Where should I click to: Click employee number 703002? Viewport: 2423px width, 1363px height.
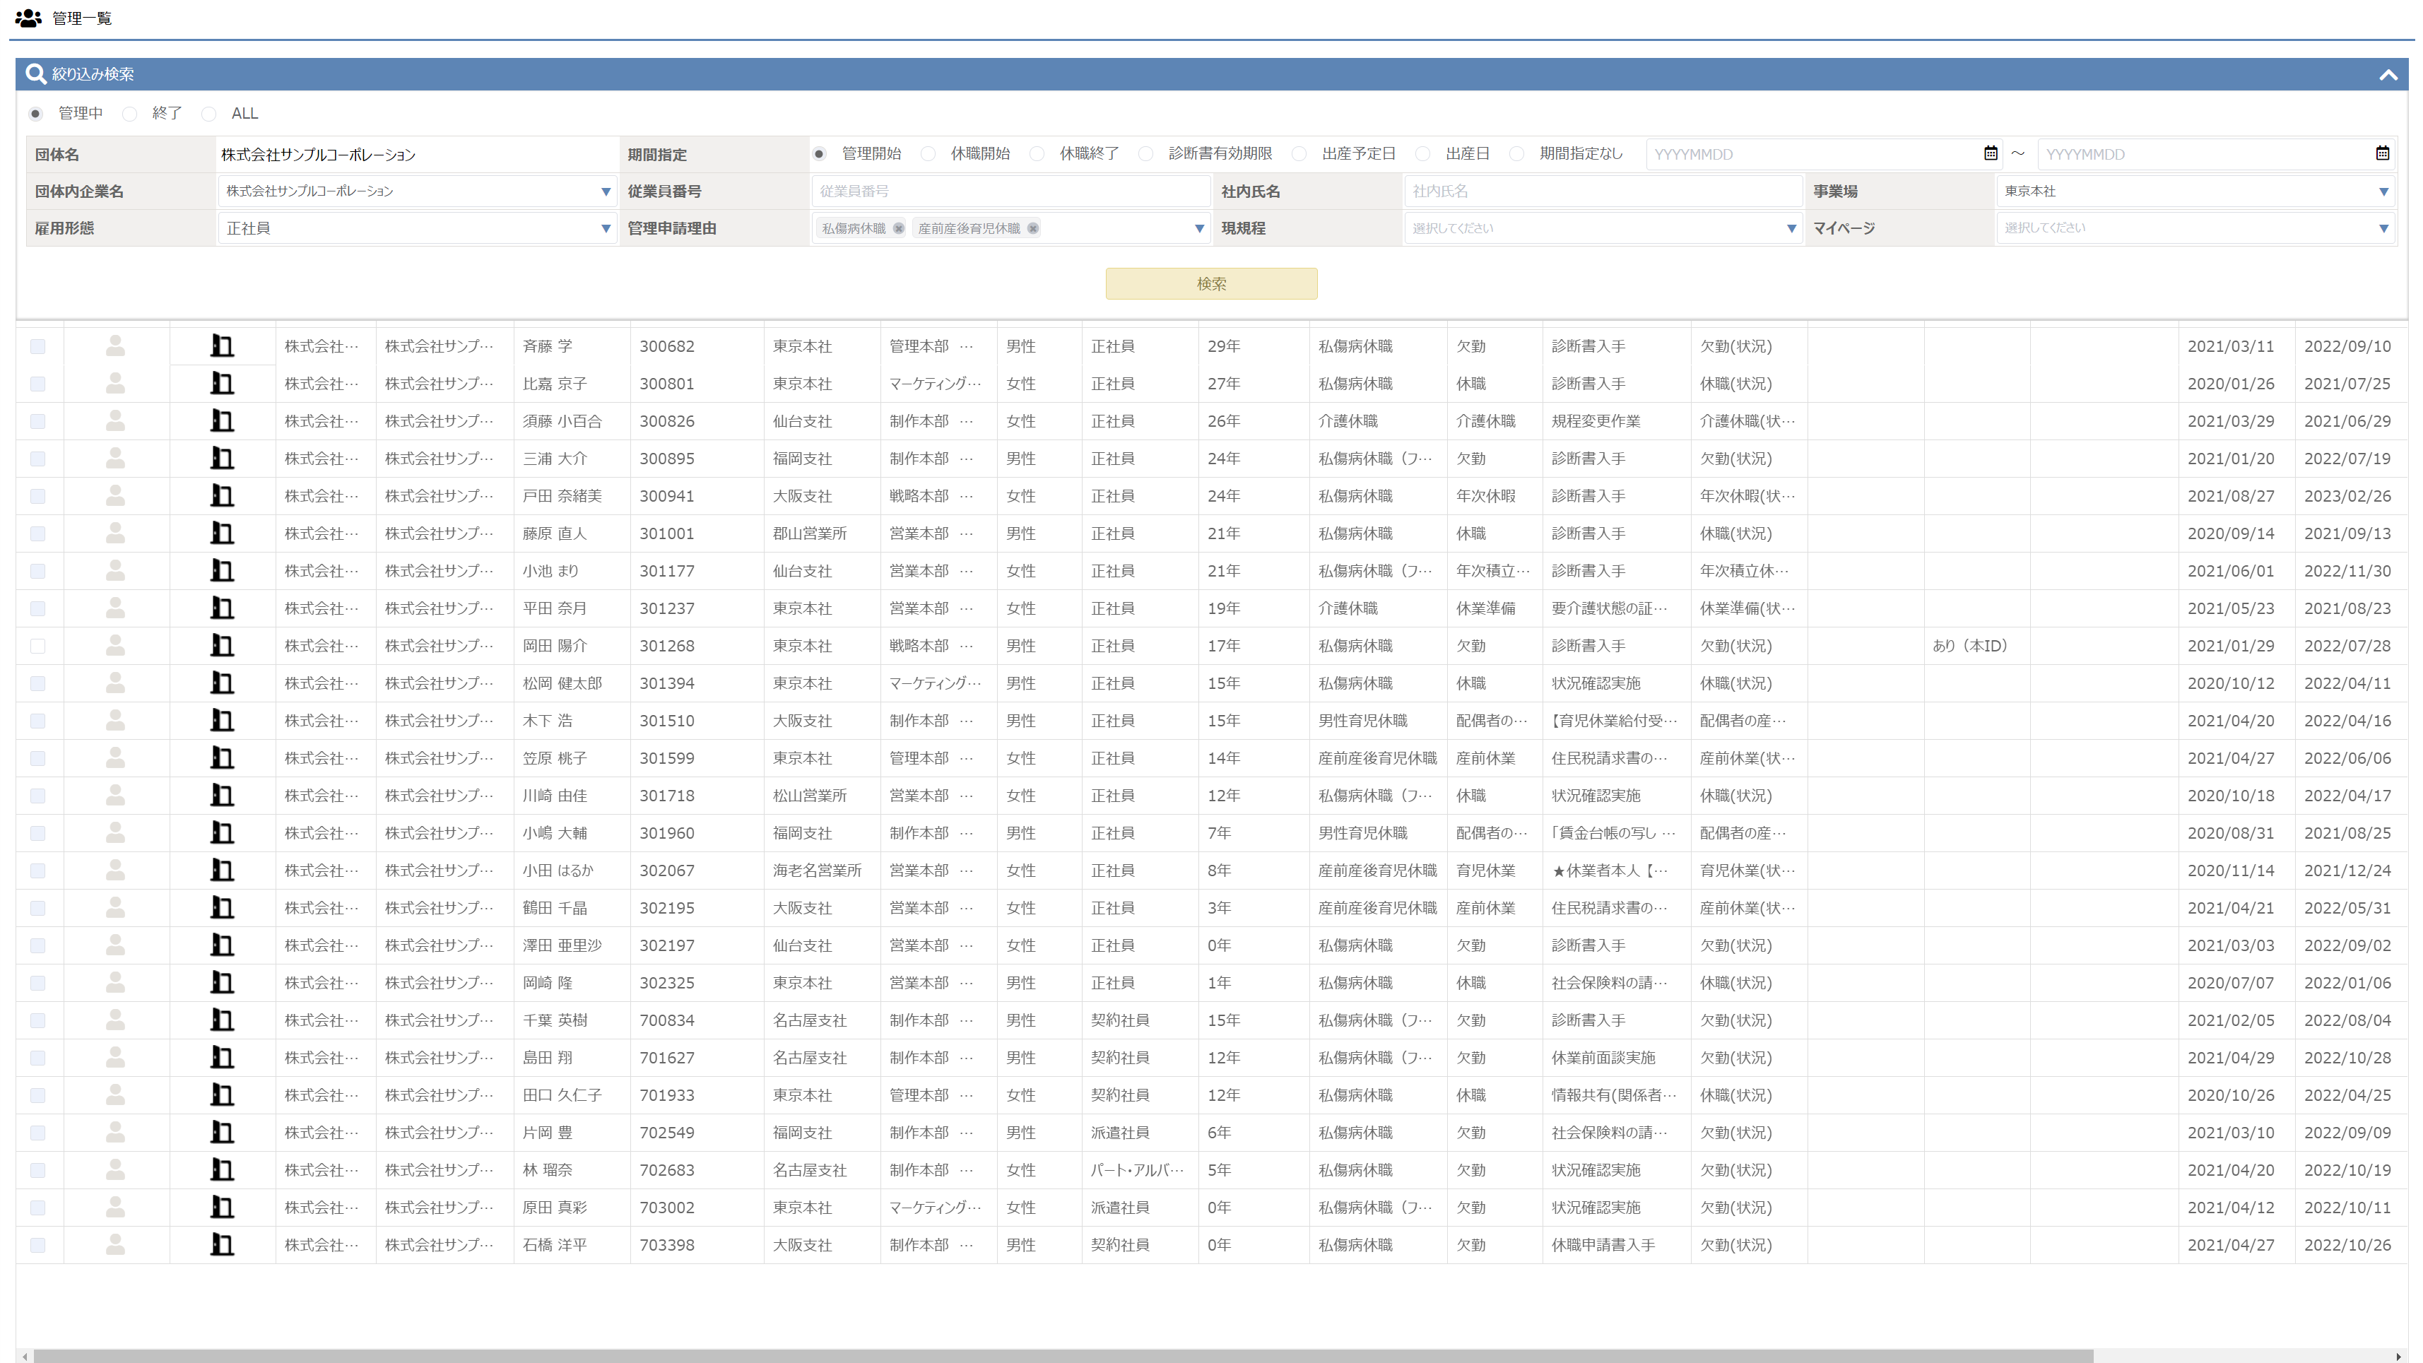[667, 1208]
